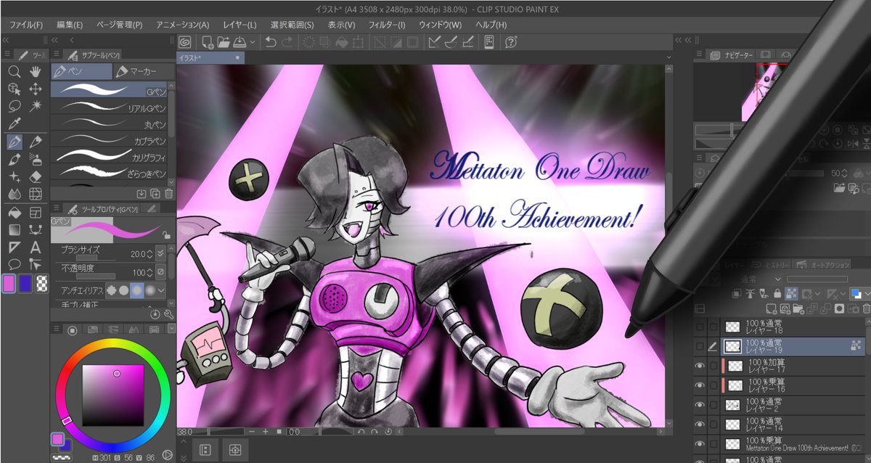Click the smartphone connect icon in command bar
The height and width of the screenshot is (463, 871).
(x=489, y=42)
